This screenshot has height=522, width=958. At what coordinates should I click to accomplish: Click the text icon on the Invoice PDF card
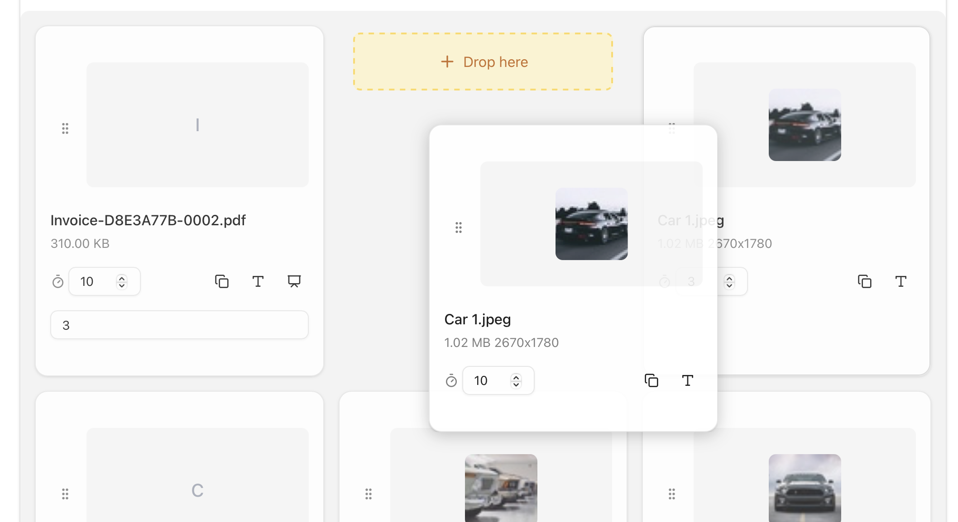pos(258,281)
